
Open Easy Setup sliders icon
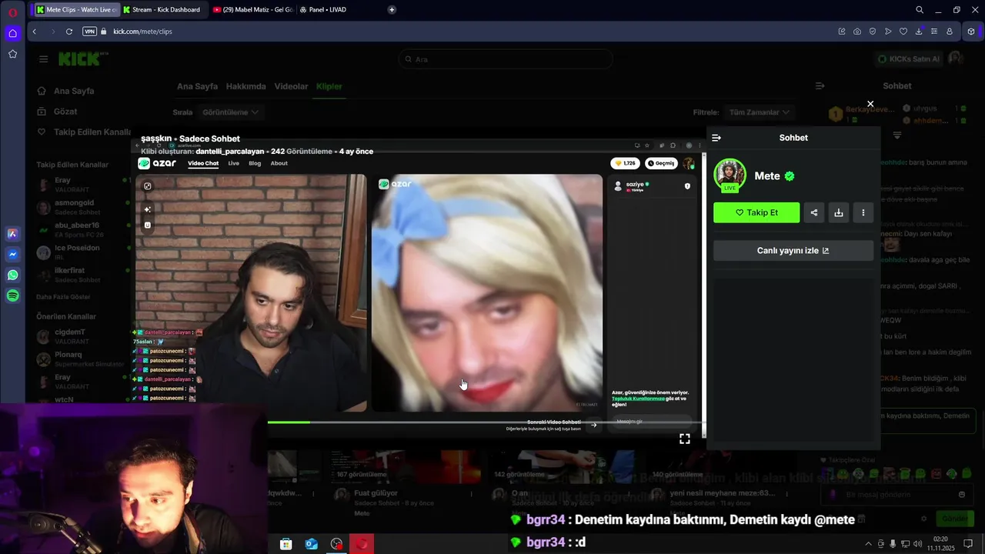934,32
